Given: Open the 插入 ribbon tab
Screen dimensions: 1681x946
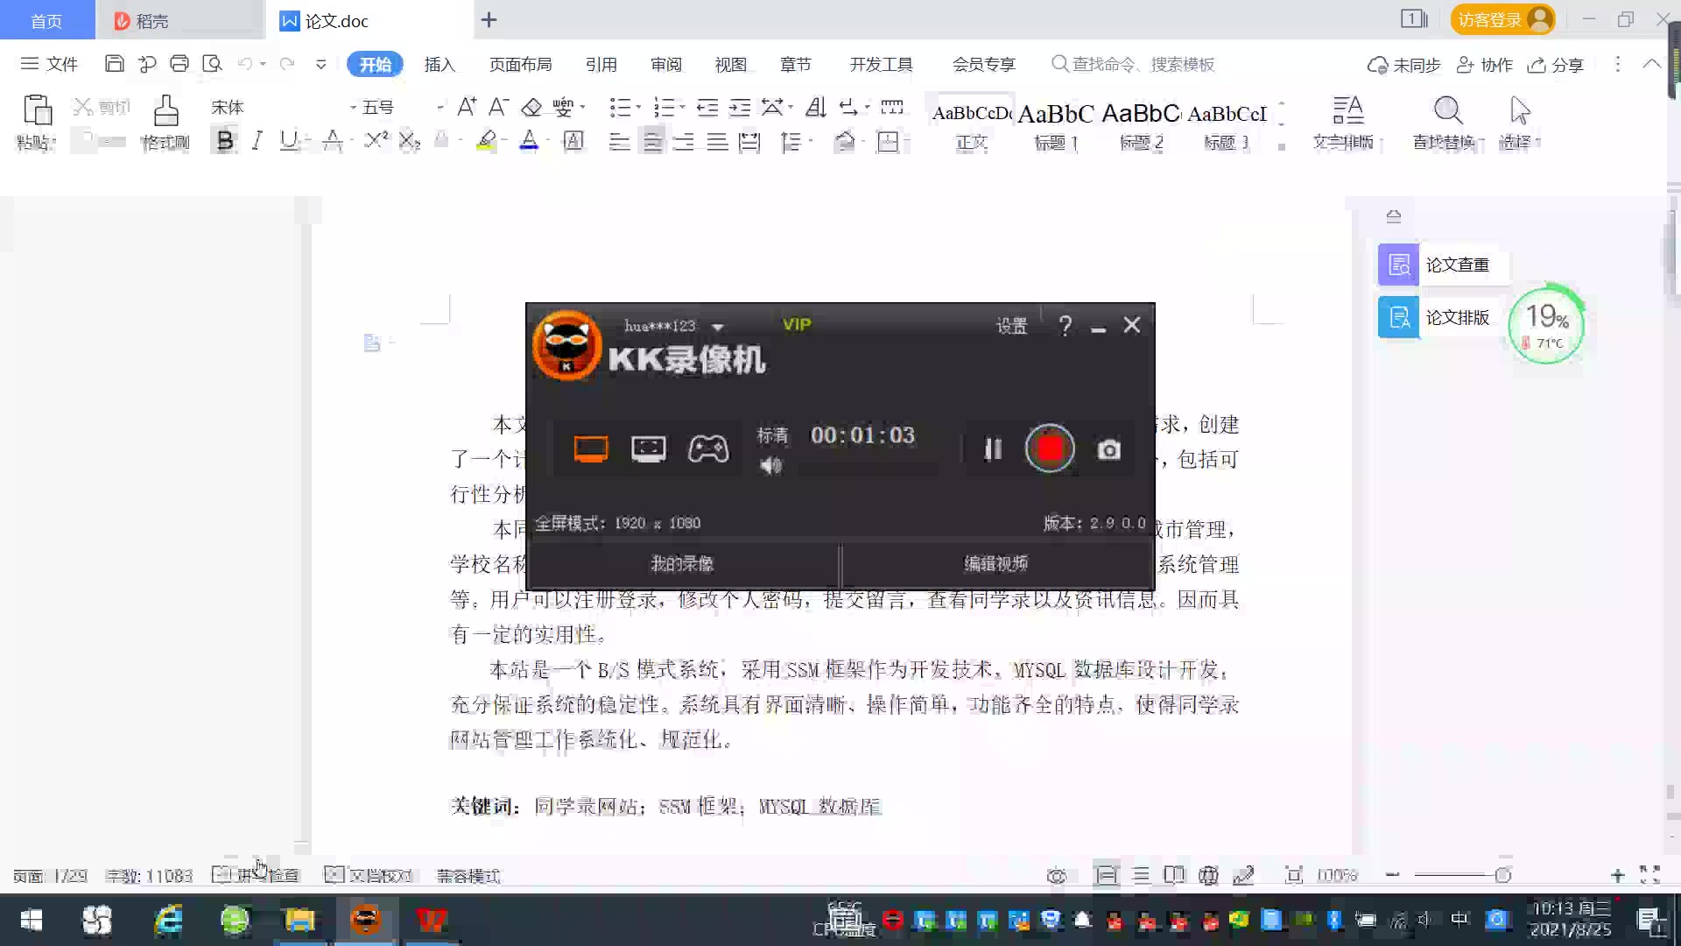Looking at the screenshot, I should point(440,64).
